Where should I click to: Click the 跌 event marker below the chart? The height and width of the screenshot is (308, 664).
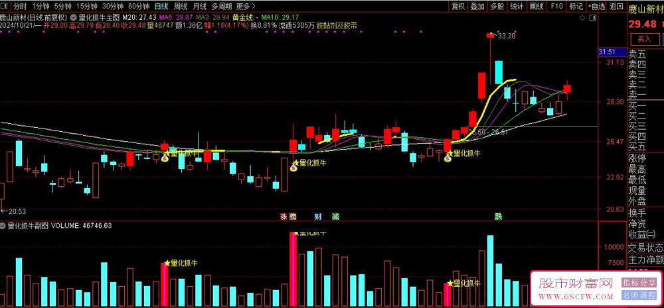coord(499,217)
